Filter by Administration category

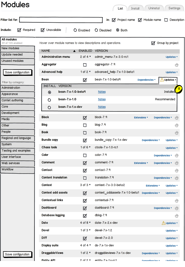17,88
